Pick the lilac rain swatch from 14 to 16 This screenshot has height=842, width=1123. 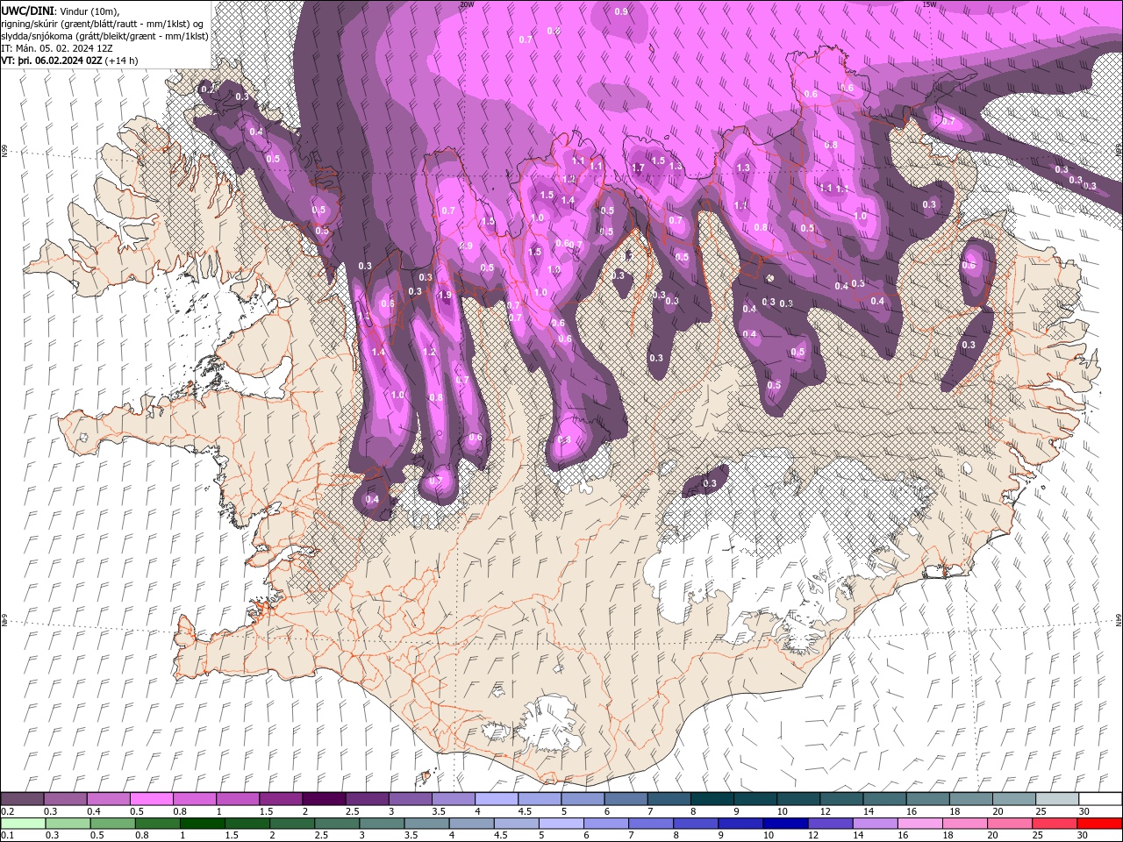point(875,824)
